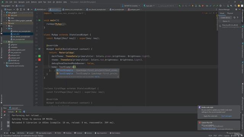Click the hot reload lightning icon in Run panel
Image resolution: width=244 pixels, height=137 pixels.
pyautogui.click(x=17, y=112)
